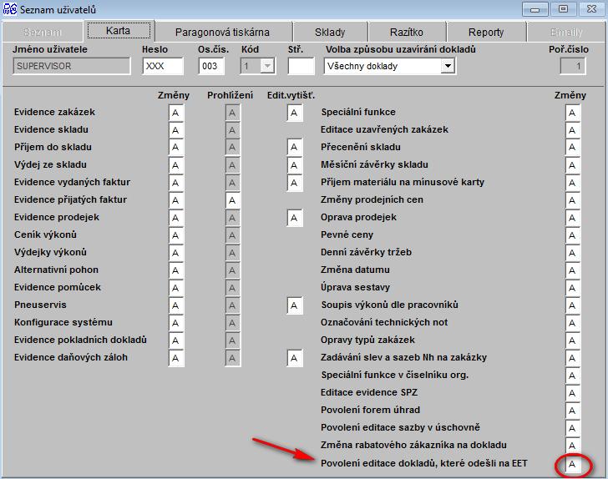608x479 pixels.
Task: Toggle Edit.vytišť. for Evidence zakázek
Action: (x=295, y=113)
